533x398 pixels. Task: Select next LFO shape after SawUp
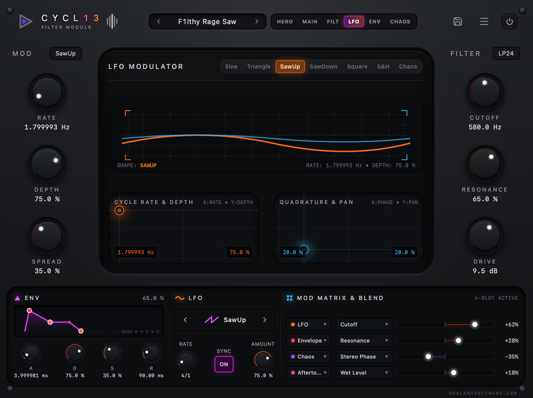265,320
